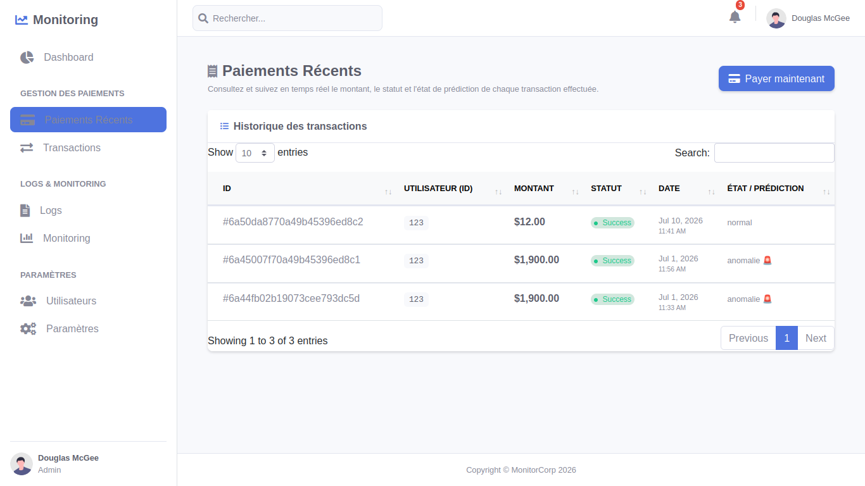Go to Dashboard in sidebar
The width and height of the screenshot is (865, 486).
(x=88, y=58)
